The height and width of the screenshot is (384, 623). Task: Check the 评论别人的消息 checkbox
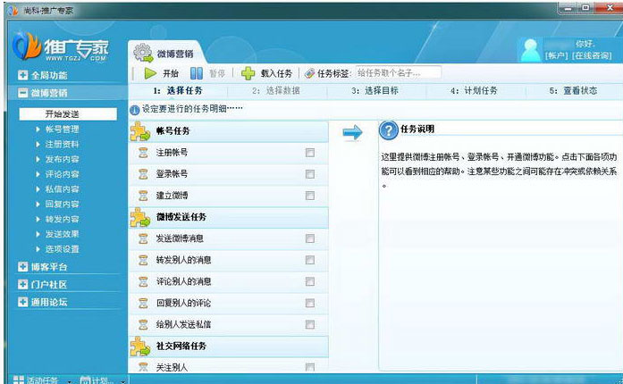click(x=310, y=281)
